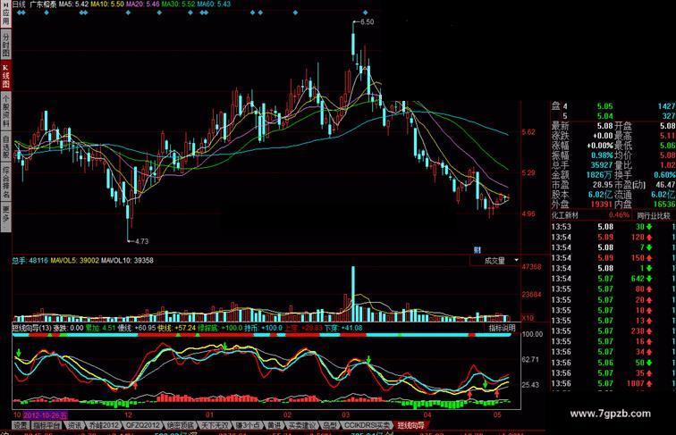Viewport: 676px width, 435px height.
Task: Open 综合排名 in the sidebar
Action: click(x=5, y=181)
